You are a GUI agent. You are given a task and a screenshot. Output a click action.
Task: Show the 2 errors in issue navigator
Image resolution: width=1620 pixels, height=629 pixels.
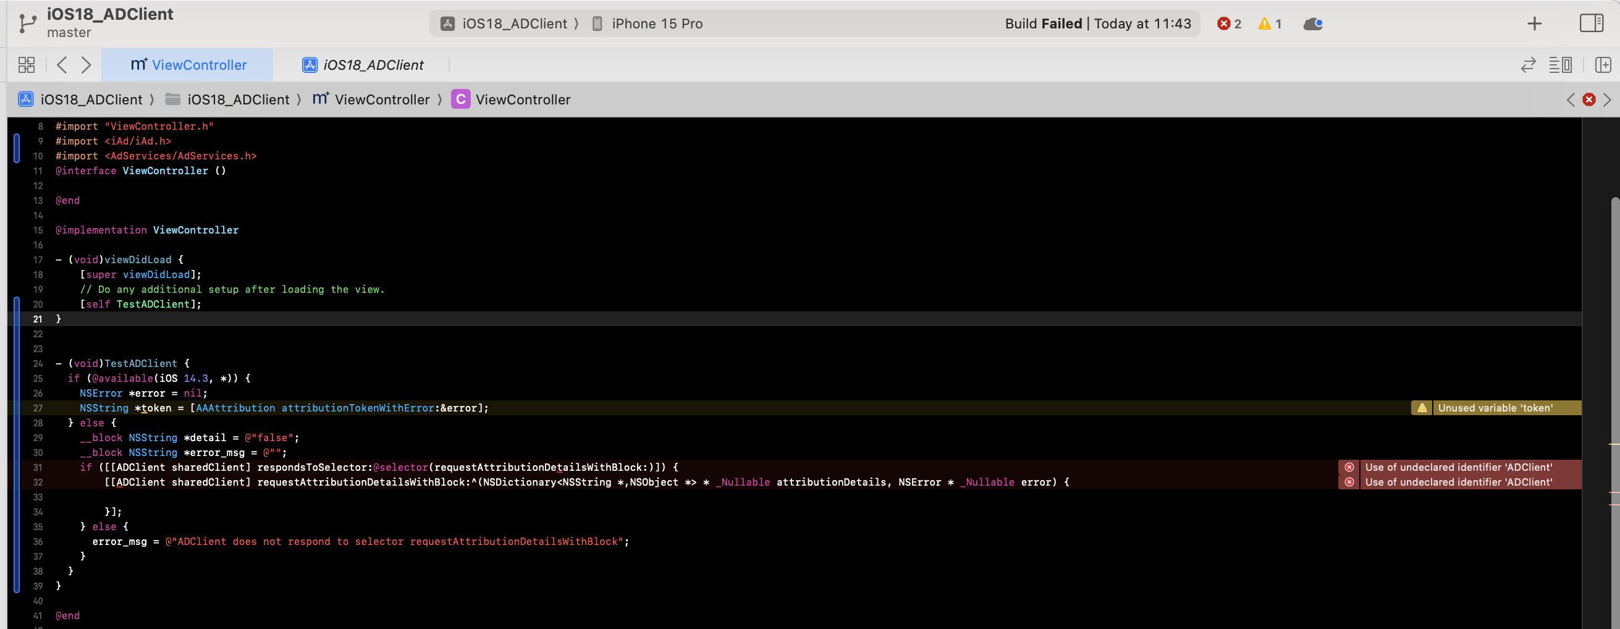click(x=1229, y=24)
